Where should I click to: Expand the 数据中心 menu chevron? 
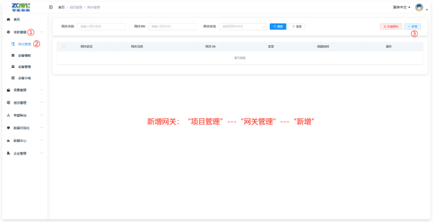[42, 140]
